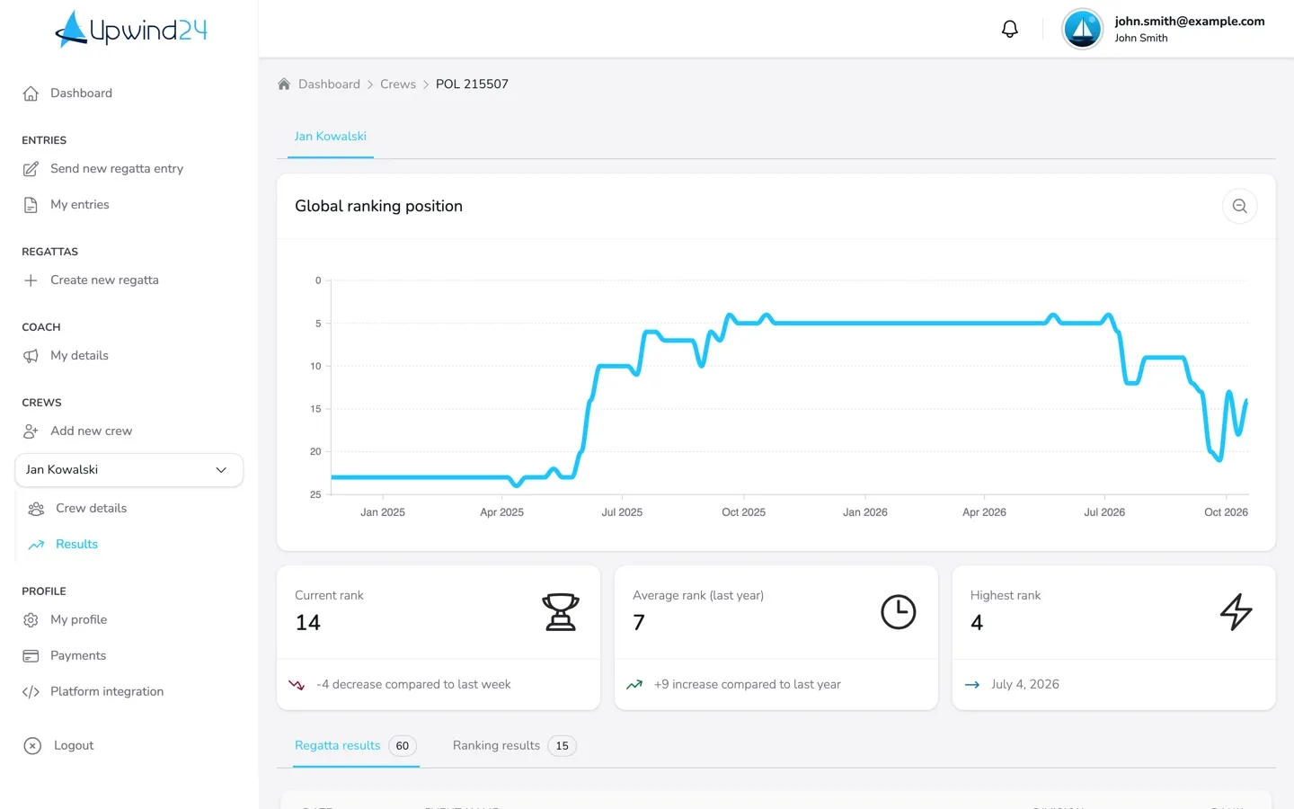Select the megaphone icon beside My details
Image resolution: width=1294 pixels, height=809 pixels.
pyautogui.click(x=31, y=356)
